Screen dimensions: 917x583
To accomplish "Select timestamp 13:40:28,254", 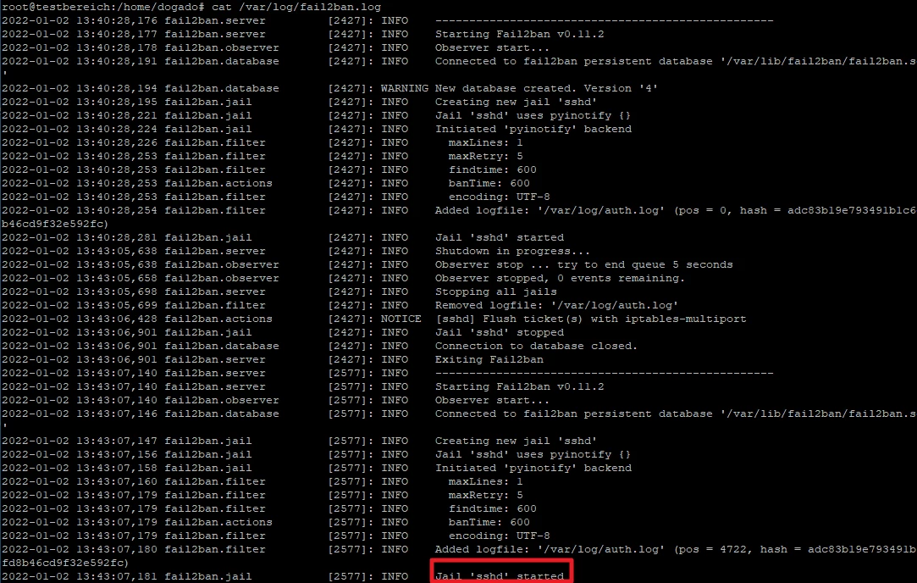I will coord(116,210).
